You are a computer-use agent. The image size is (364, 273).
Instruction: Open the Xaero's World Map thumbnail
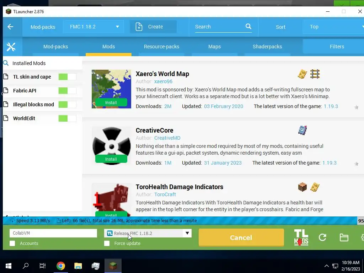[x=111, y=89]
